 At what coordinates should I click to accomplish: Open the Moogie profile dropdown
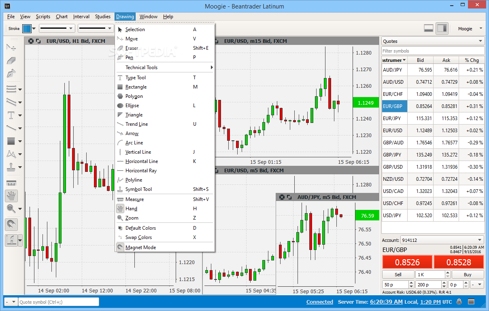point(470,29)
